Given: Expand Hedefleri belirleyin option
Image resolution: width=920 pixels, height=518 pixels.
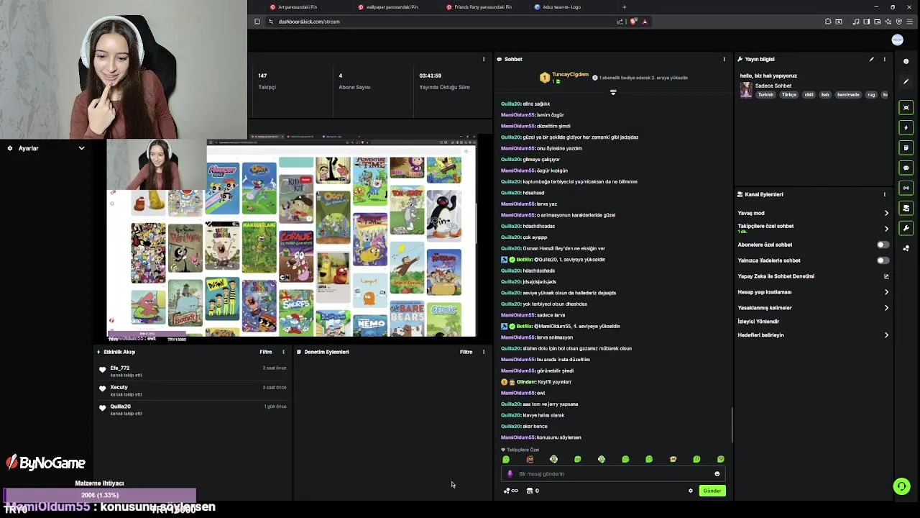Looking at the screenshot, I should coord(886,335).
